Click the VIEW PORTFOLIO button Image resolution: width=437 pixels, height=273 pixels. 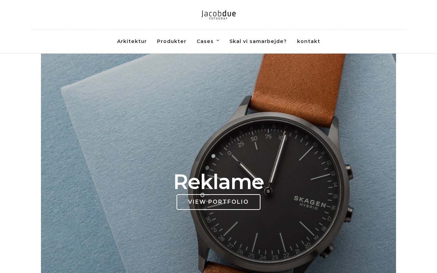218,202
